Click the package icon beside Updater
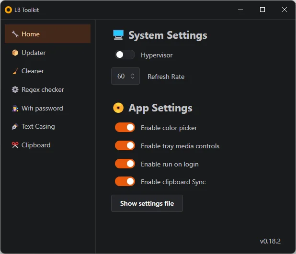296x254 pixels. click(15, 53)
